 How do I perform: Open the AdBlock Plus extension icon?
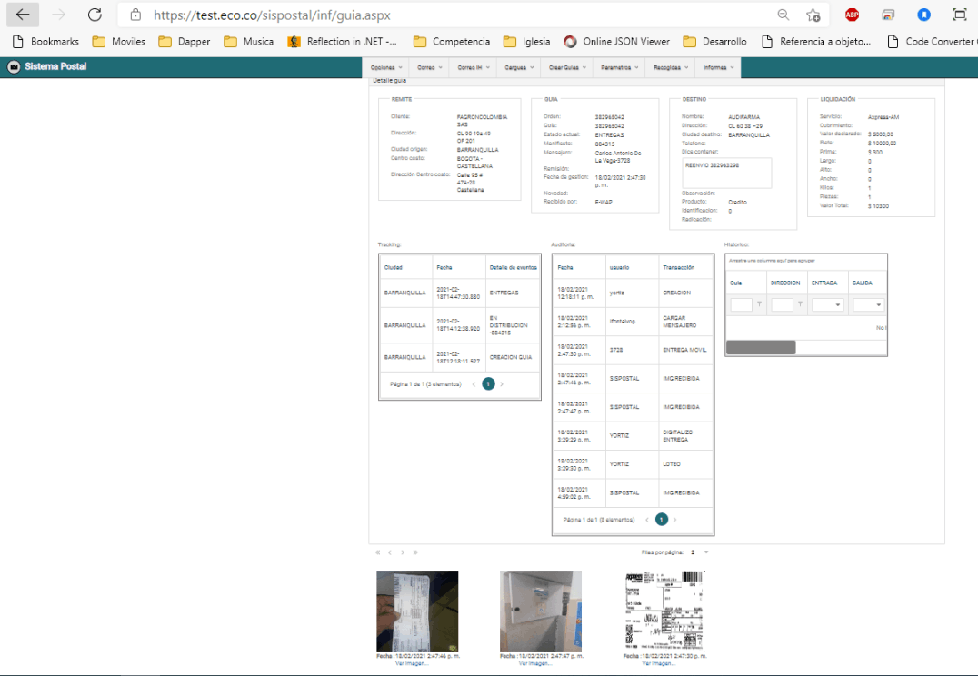point(852,15)
